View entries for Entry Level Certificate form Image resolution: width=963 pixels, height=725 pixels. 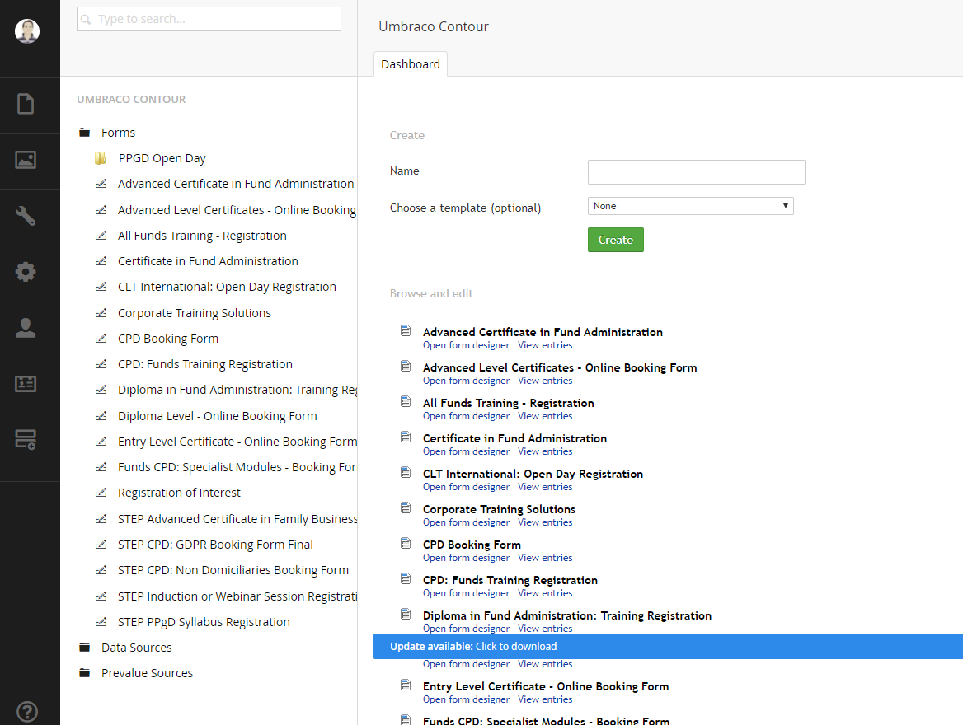point(545,699)
